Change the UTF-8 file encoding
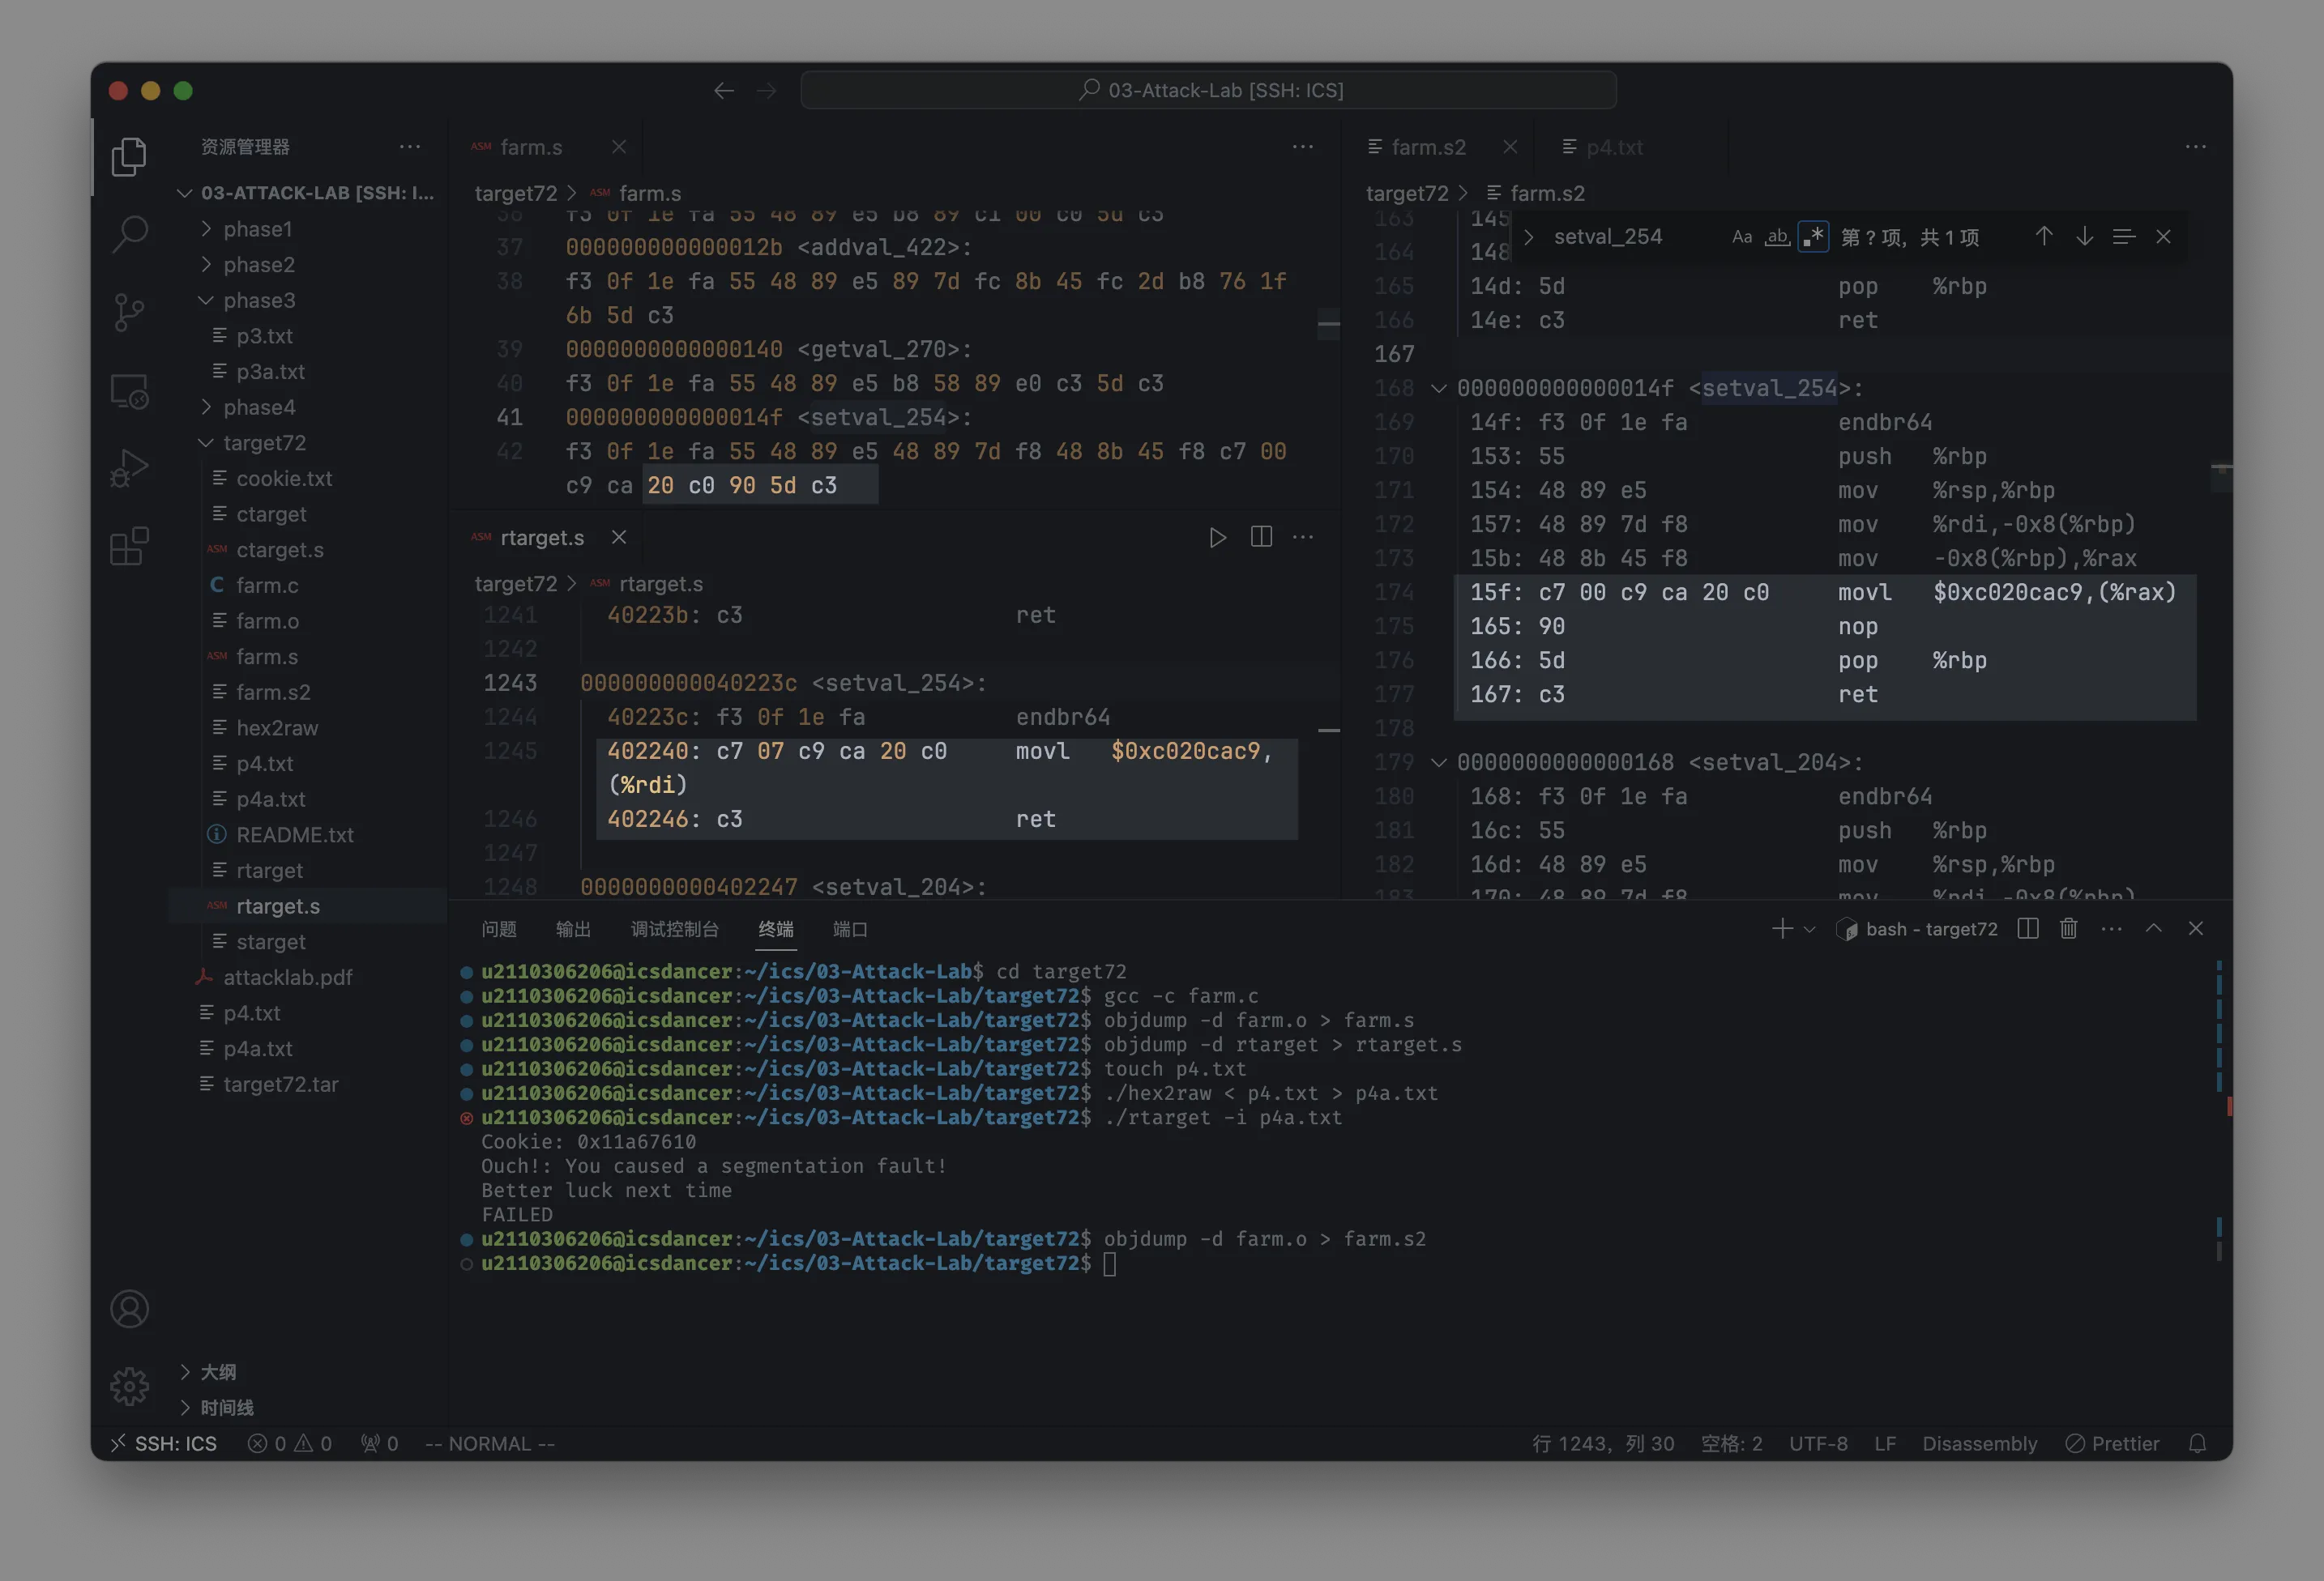2324x1581 pixels. coord(1818,1444)
